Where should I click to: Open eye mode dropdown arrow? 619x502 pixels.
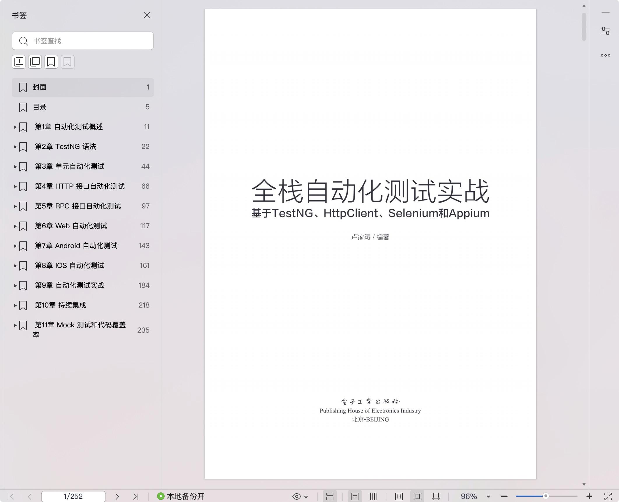[306, 497]
